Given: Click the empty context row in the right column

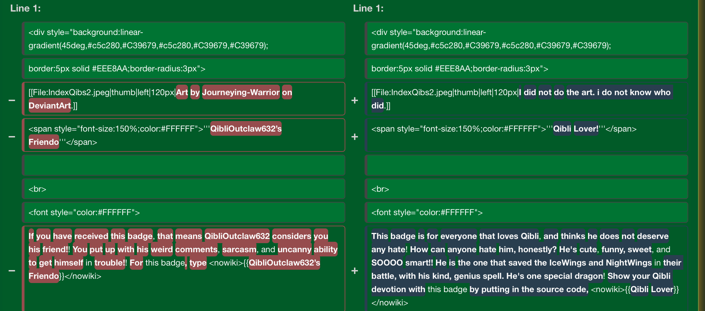Looking at the screenshot, I should click(x=527, y=165).
